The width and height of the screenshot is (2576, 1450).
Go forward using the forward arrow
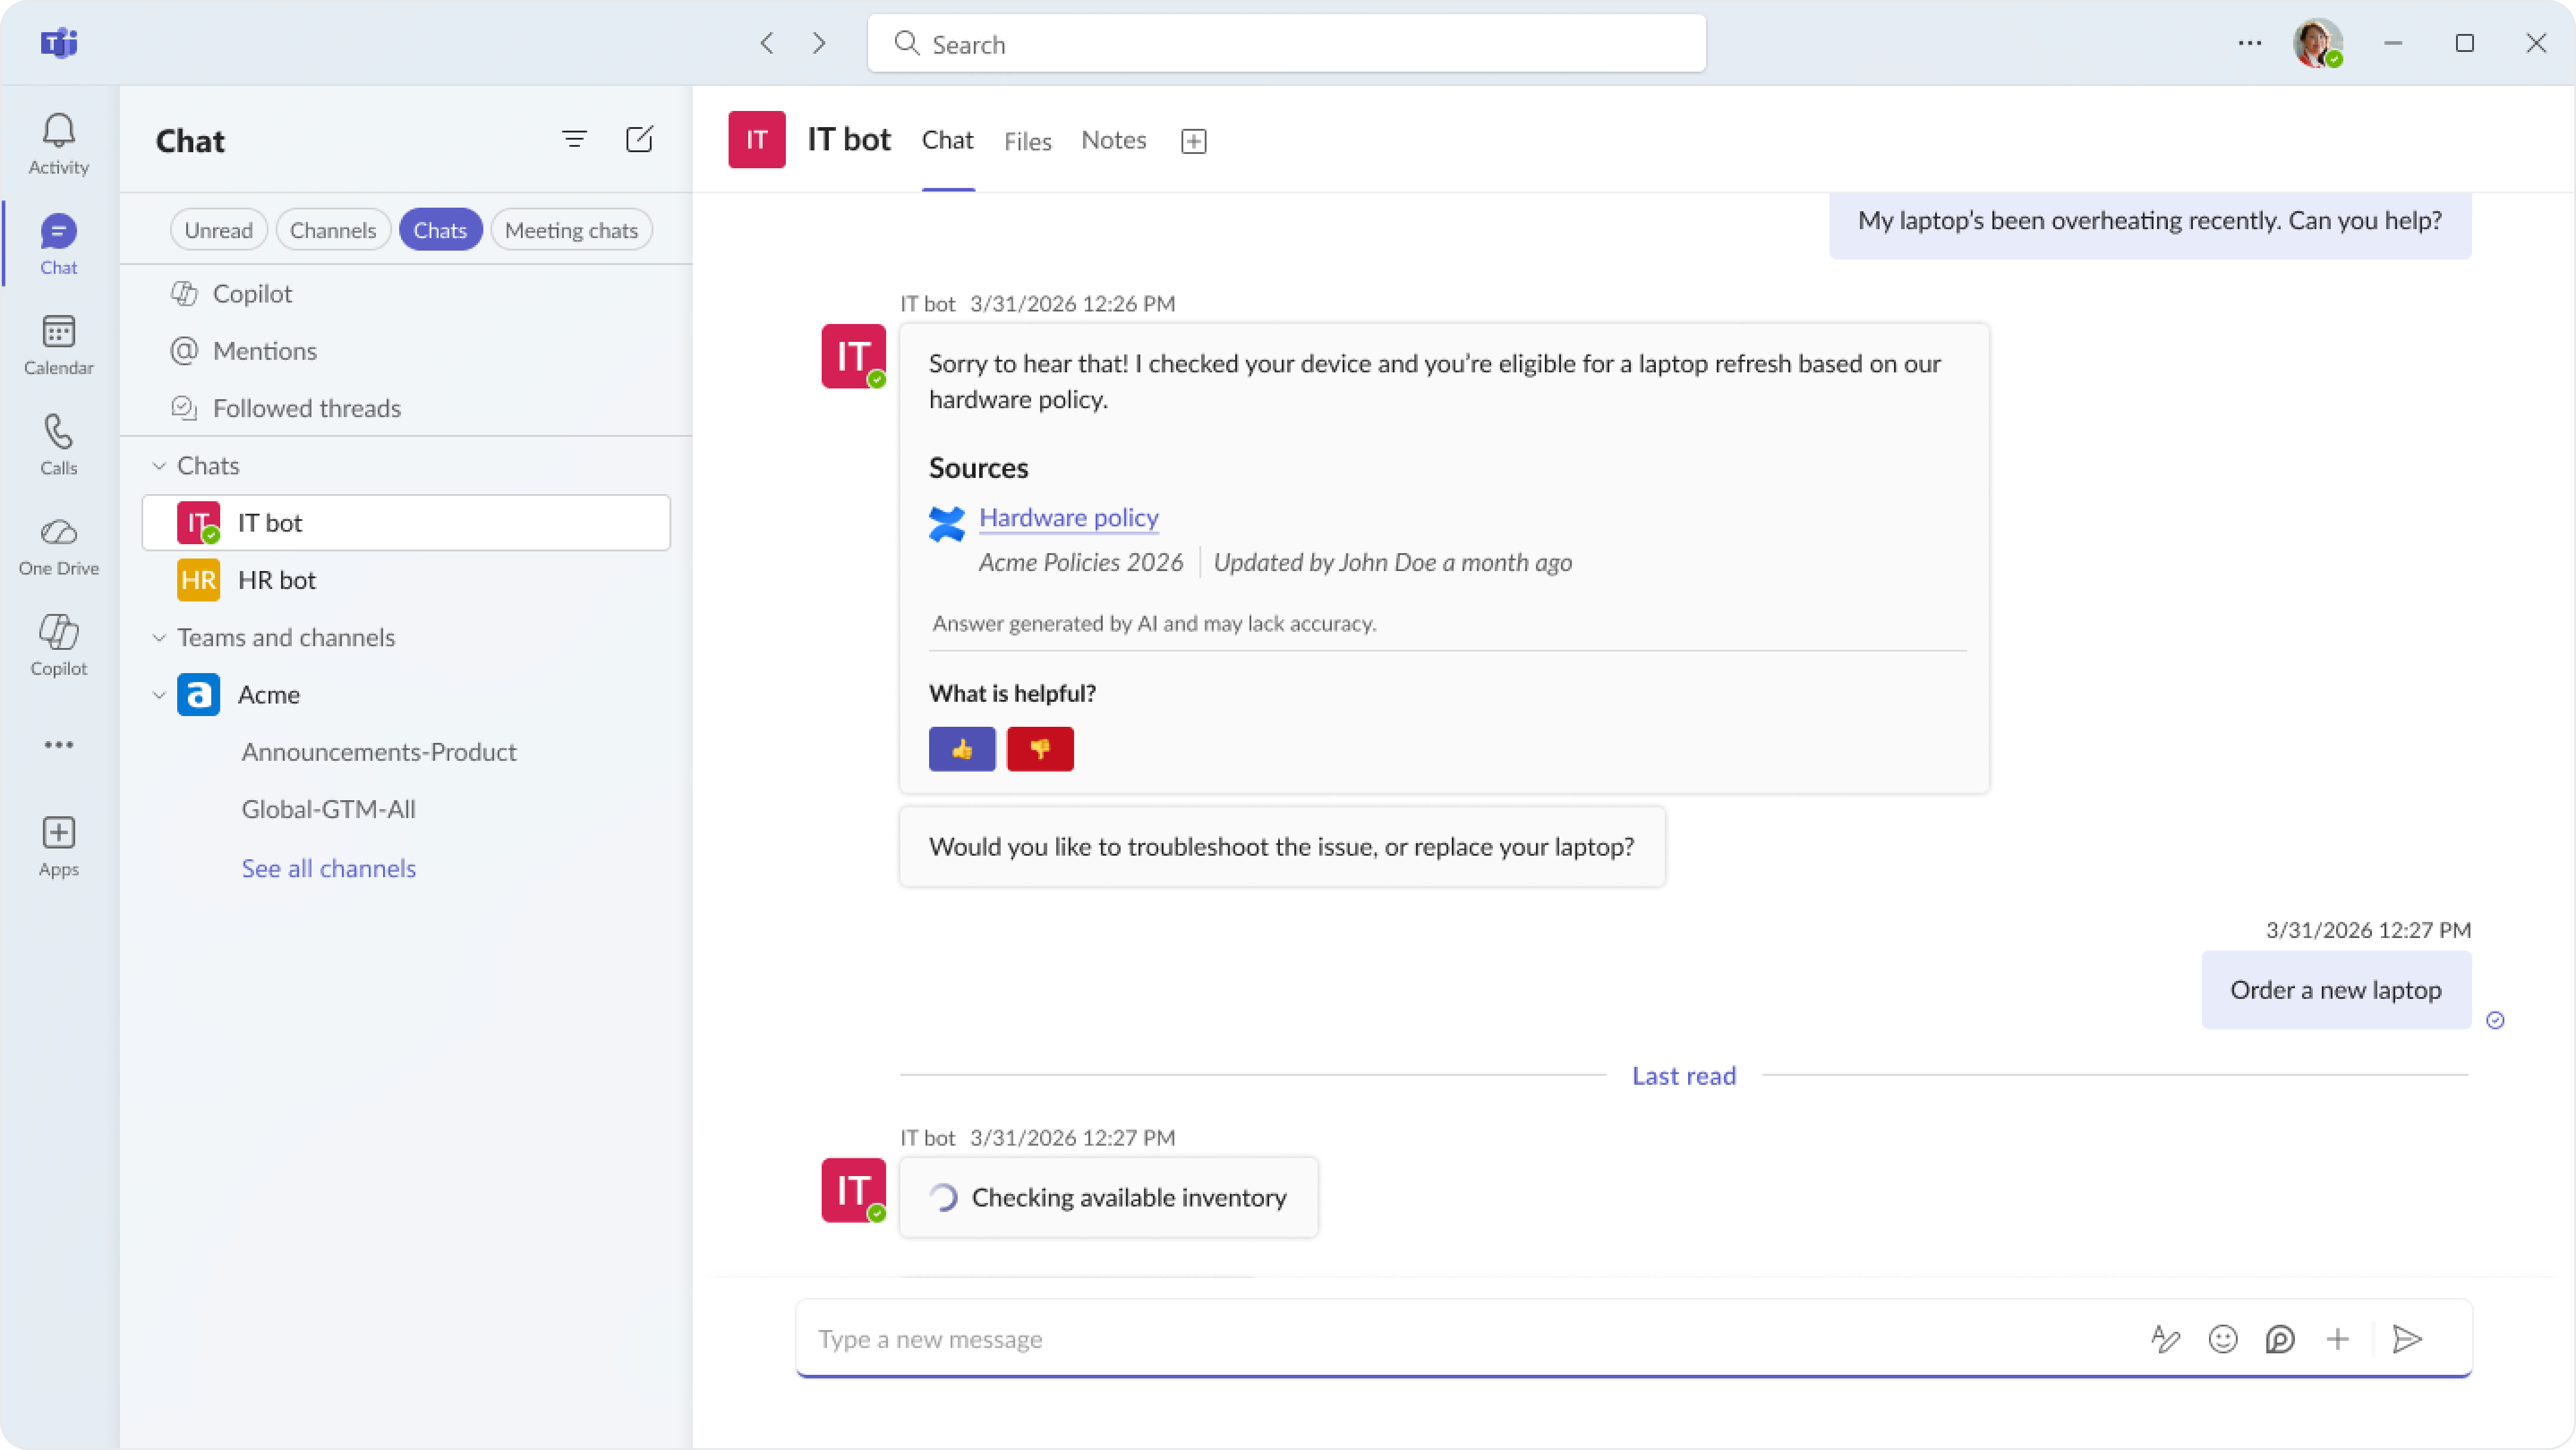819,43
